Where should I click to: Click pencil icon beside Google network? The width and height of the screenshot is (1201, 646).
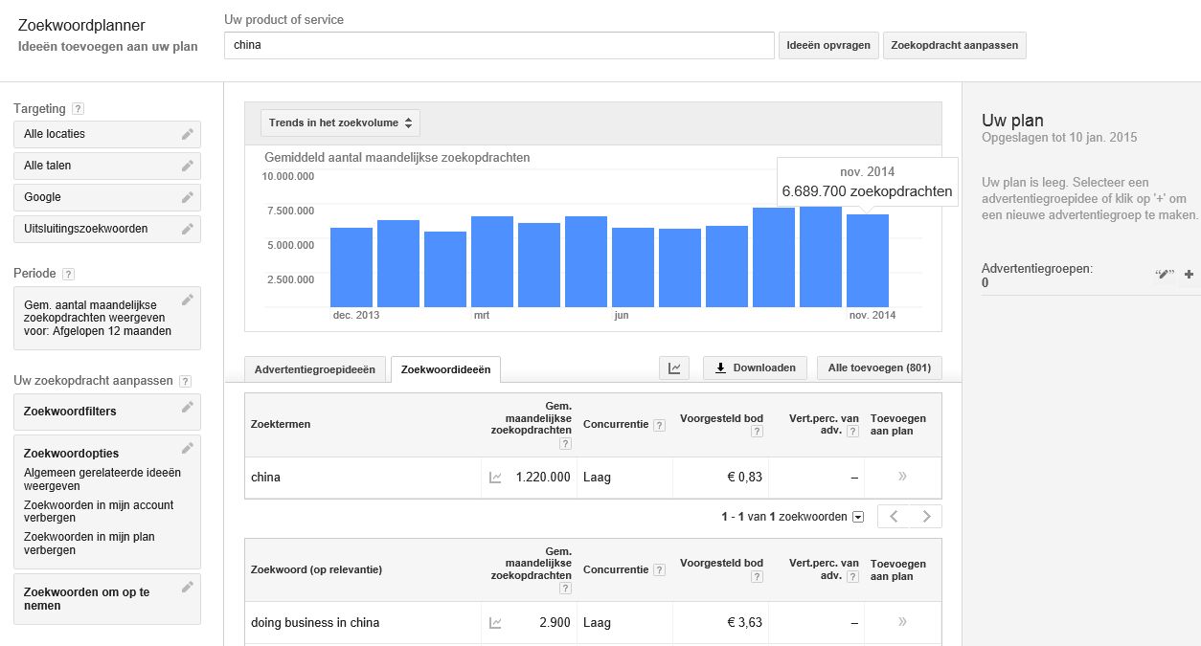(x=188, y=197)
